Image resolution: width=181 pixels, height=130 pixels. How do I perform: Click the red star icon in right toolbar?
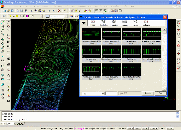pyautogui.click(x=179, y=68)
